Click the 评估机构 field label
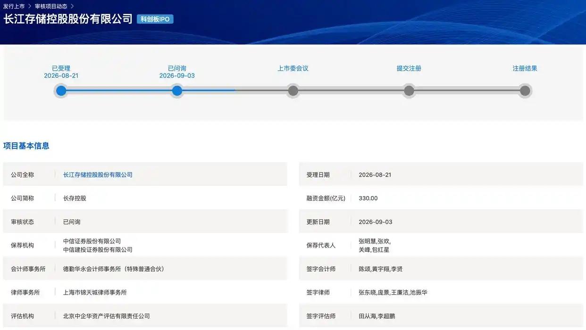 pos(23,316)
